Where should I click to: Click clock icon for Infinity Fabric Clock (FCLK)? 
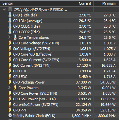click(x=10, y=116)
